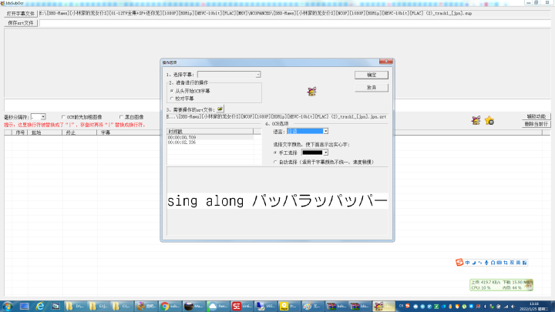Viewport: 555px width, 312px height.
Task: Toggle the Sogou 中 Chinese mode indicator
Action: (468, 263)
